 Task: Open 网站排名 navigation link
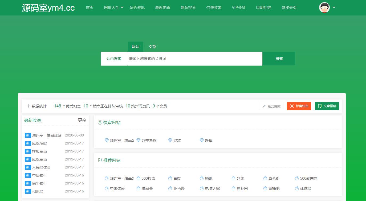pos(188,7)
